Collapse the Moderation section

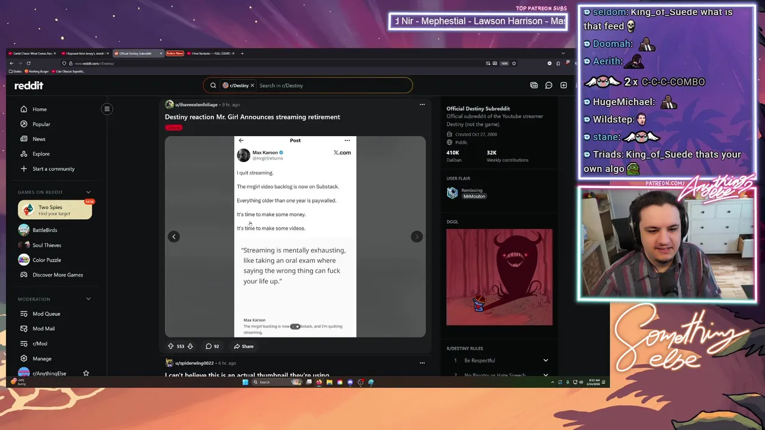88,299
